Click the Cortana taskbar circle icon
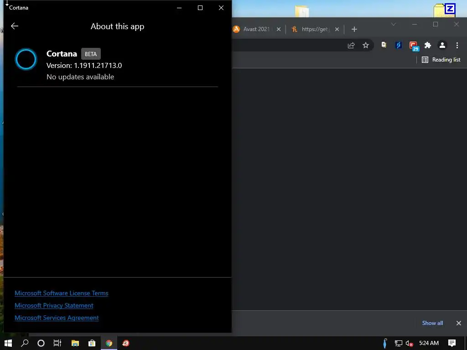The height and width of the screenshot is (350, 467). (41, 343)
